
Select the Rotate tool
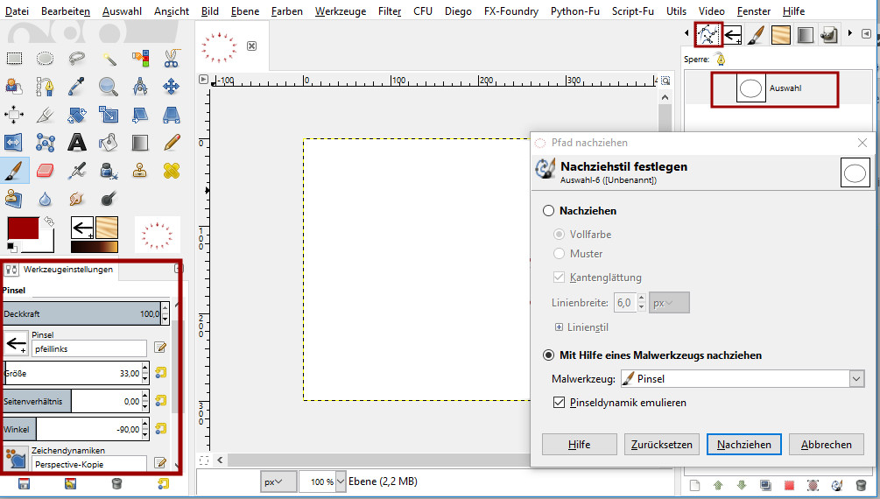[77, 115]
